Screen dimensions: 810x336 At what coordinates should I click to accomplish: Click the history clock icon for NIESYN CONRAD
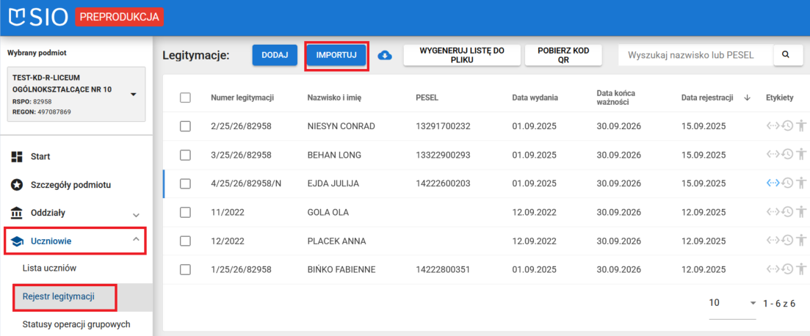(x=787, y=126)
